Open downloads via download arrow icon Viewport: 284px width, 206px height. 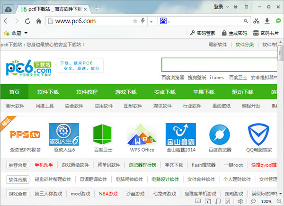267,21
